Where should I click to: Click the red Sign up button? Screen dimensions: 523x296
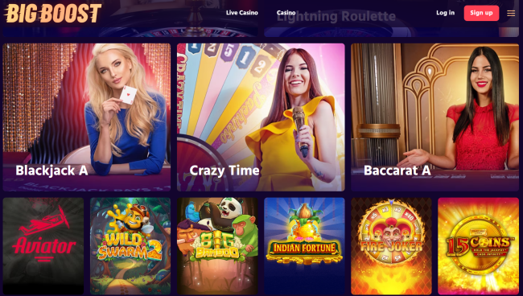tap(481, 13)
